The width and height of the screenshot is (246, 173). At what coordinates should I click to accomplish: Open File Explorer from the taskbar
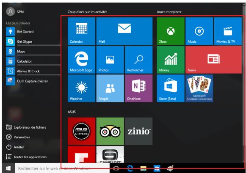[x=144, y=168]
